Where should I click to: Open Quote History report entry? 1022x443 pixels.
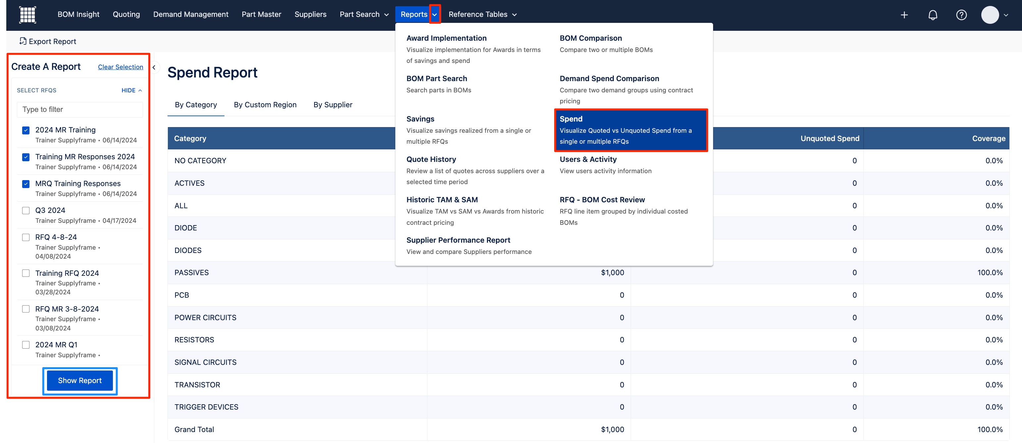(475, 171)
